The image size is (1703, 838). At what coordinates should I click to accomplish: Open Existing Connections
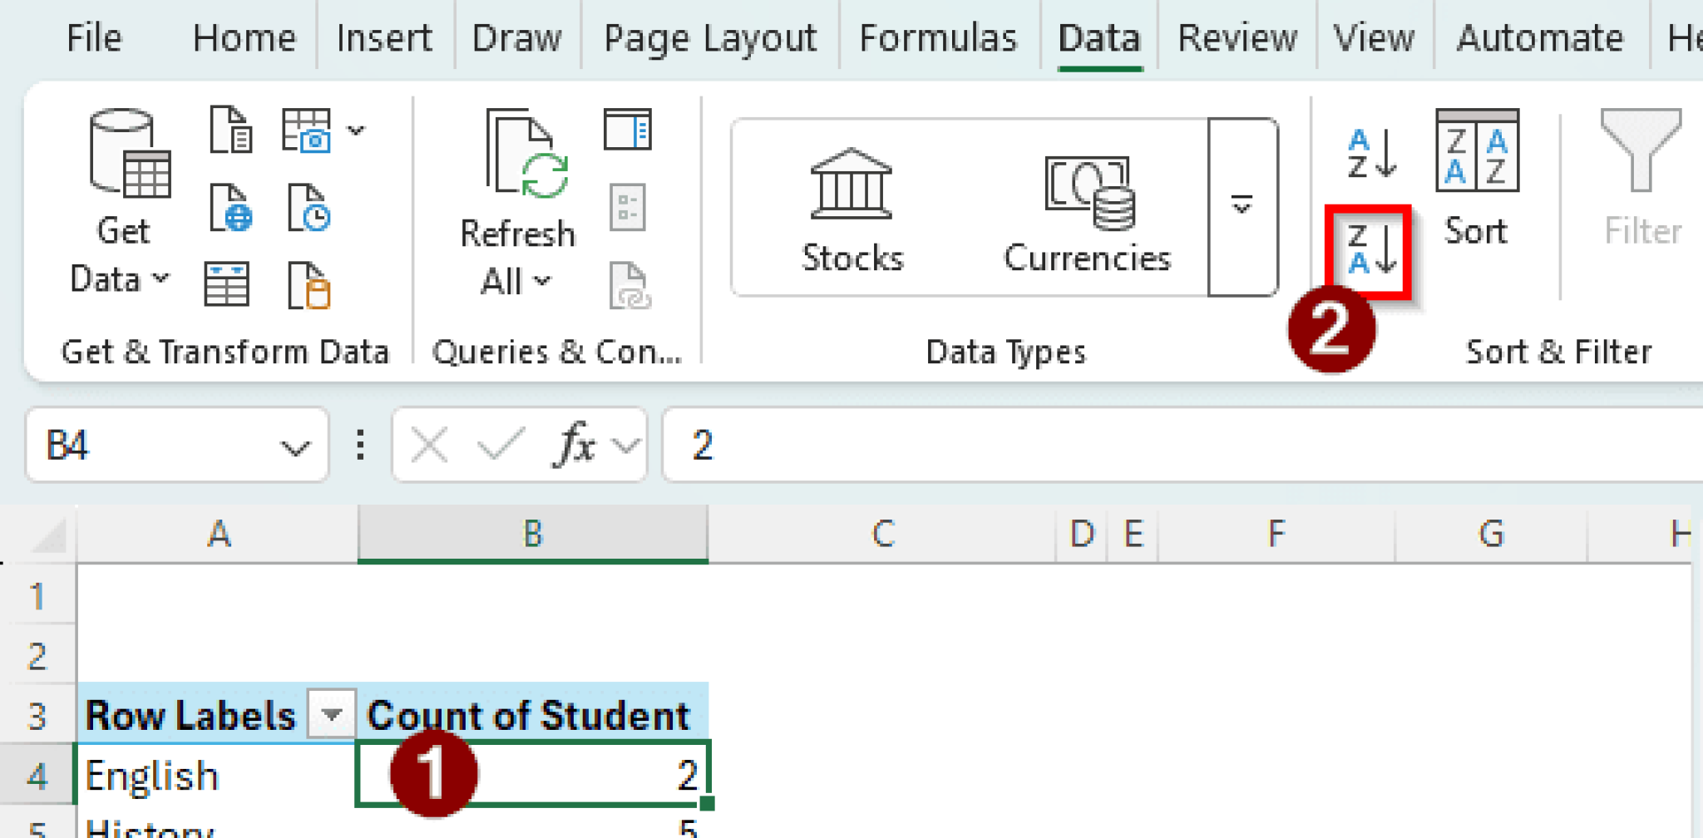(x=309, y=284)
